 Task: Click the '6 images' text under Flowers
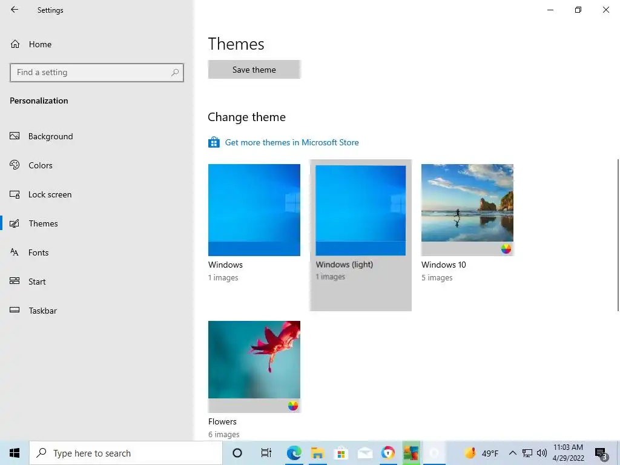pos(224,435)
